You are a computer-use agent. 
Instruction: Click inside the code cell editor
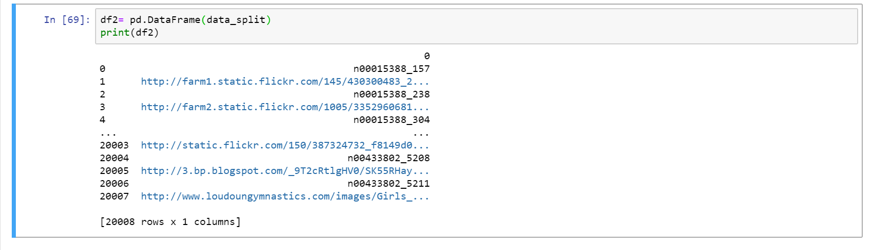pyautogui.click(x=476, y=26)
